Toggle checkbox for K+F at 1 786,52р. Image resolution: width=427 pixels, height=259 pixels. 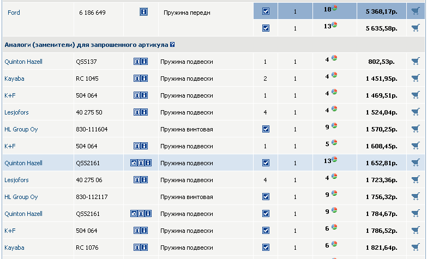pyautogui.click(x=266, y=230)
